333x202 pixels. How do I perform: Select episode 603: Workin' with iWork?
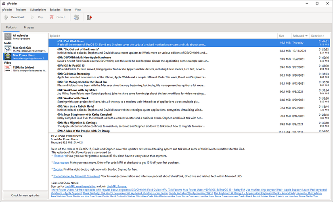click(x=189, y=100)
